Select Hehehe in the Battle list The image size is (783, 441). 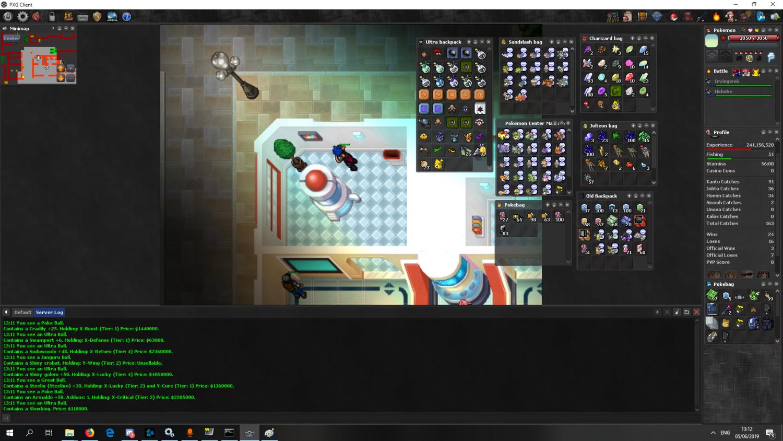pos(723,91)
